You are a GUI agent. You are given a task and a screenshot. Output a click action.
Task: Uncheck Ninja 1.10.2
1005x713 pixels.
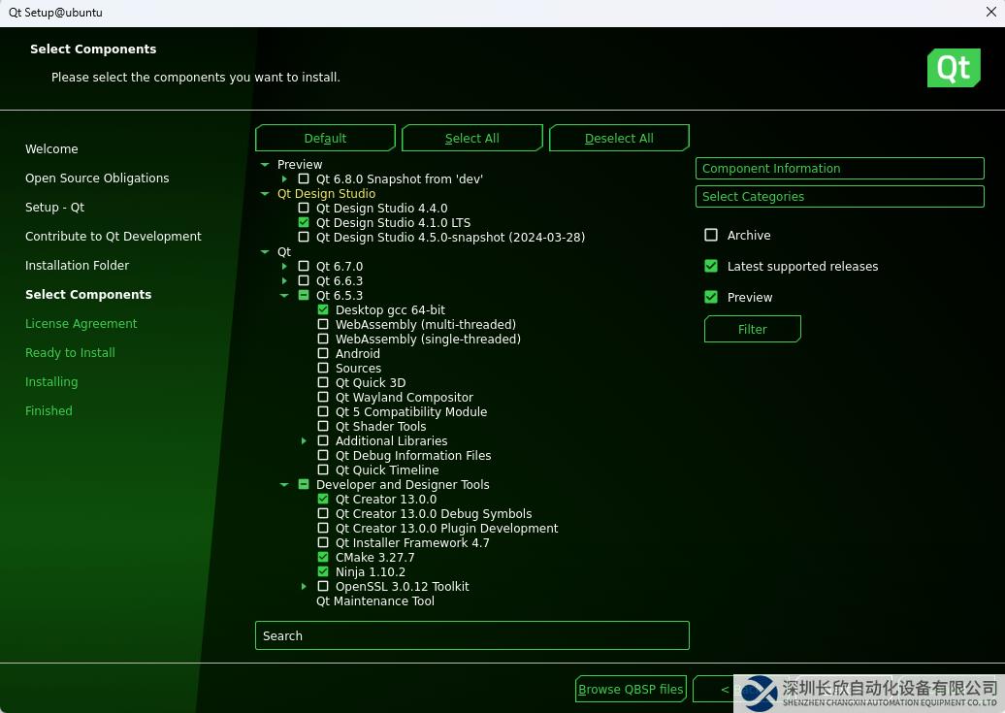tap(323, 571)
